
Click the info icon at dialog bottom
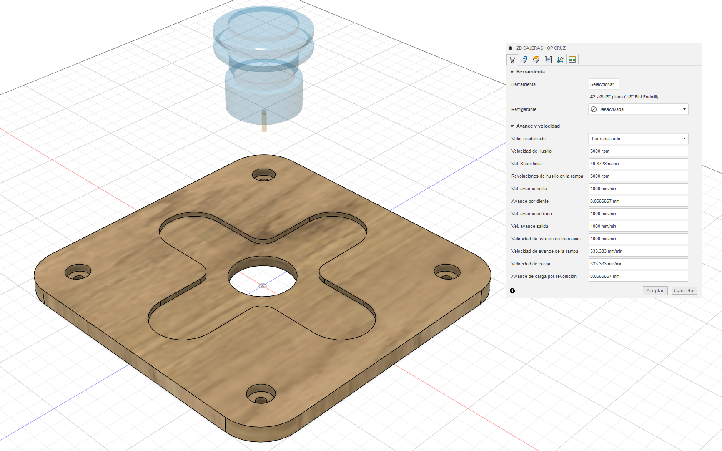tap(512, 291)
